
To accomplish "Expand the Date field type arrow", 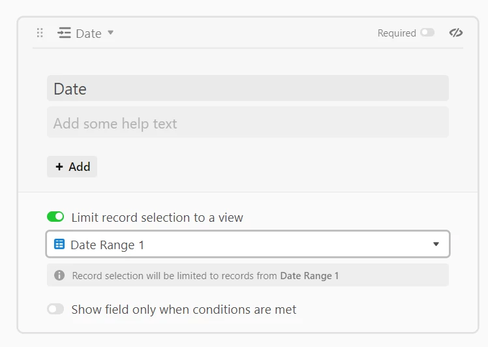I will tap(110, 33).
